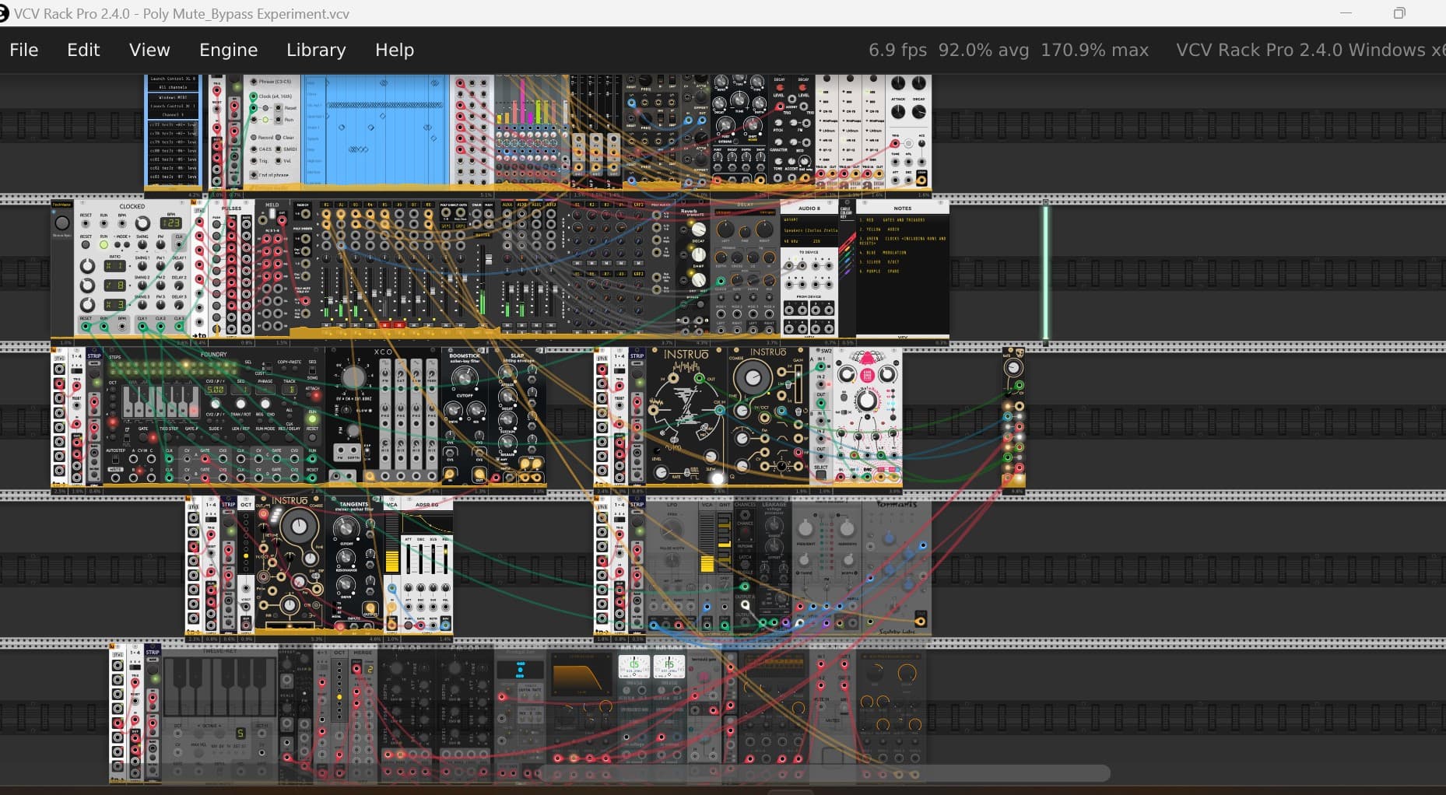Open the Speakers device dropdown on AUDIO 8
The height and width of the screenshot is (795, 1446).
(809, 230)
